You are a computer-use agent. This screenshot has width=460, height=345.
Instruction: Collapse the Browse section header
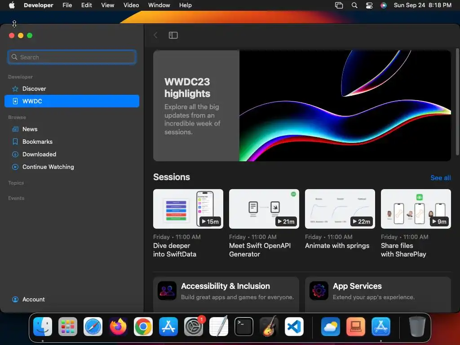17,117
